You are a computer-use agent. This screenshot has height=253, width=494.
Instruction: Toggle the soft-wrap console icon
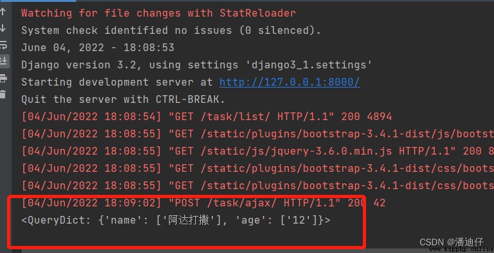(3, 44)
